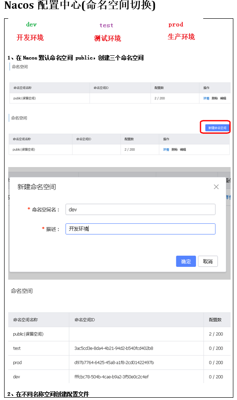This screenshot has width=237, height=400.
Task: Select the prod namespace row
Action: point(119,362)
